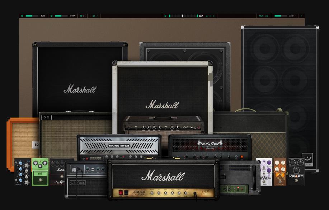Click the A2 tuner note readout
The image size is (329, 210).
click(x=201, y=16)
